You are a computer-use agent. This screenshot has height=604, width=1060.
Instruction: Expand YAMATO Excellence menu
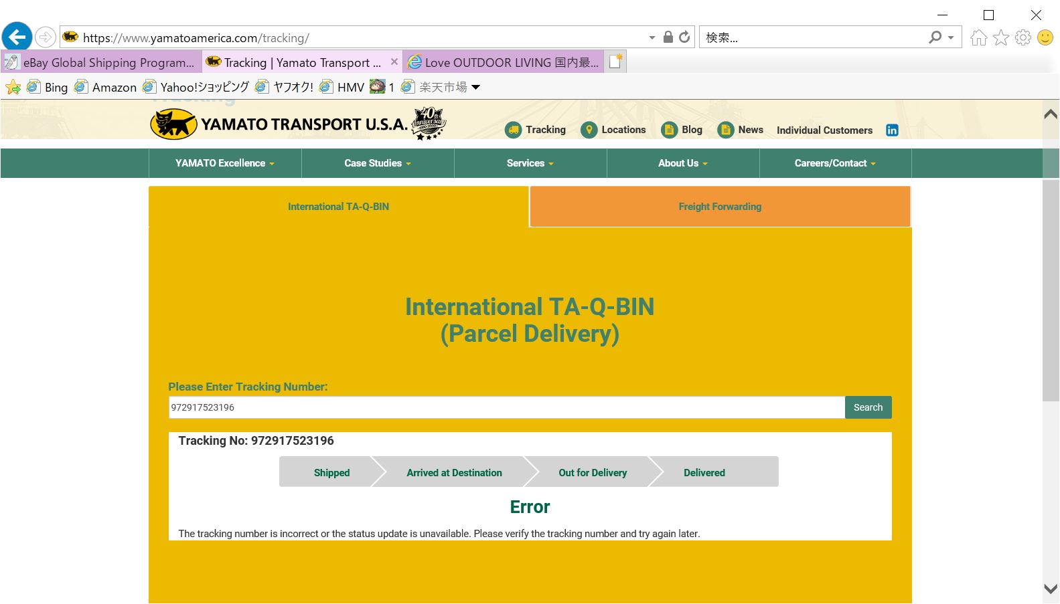(x=225, y=163)
